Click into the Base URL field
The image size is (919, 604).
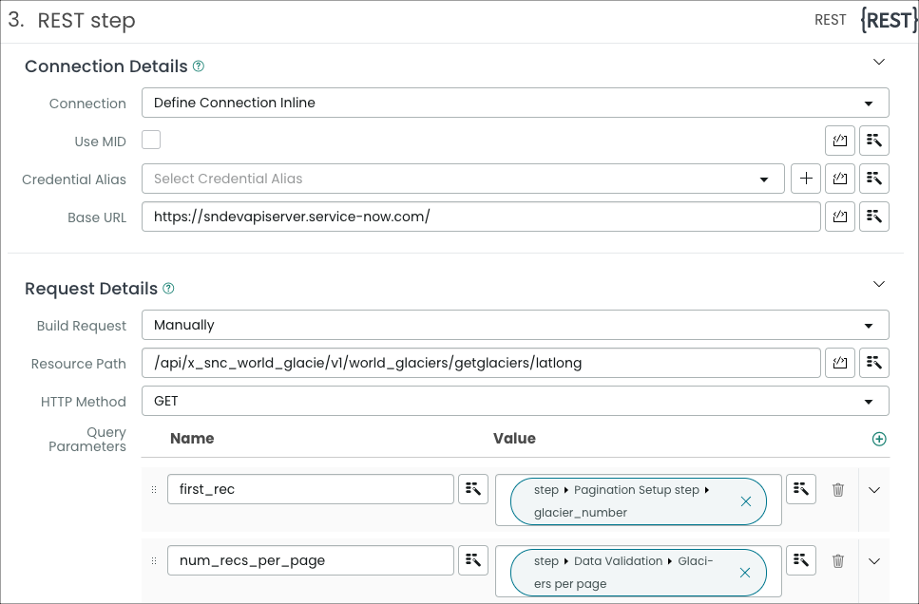point(481,217)
